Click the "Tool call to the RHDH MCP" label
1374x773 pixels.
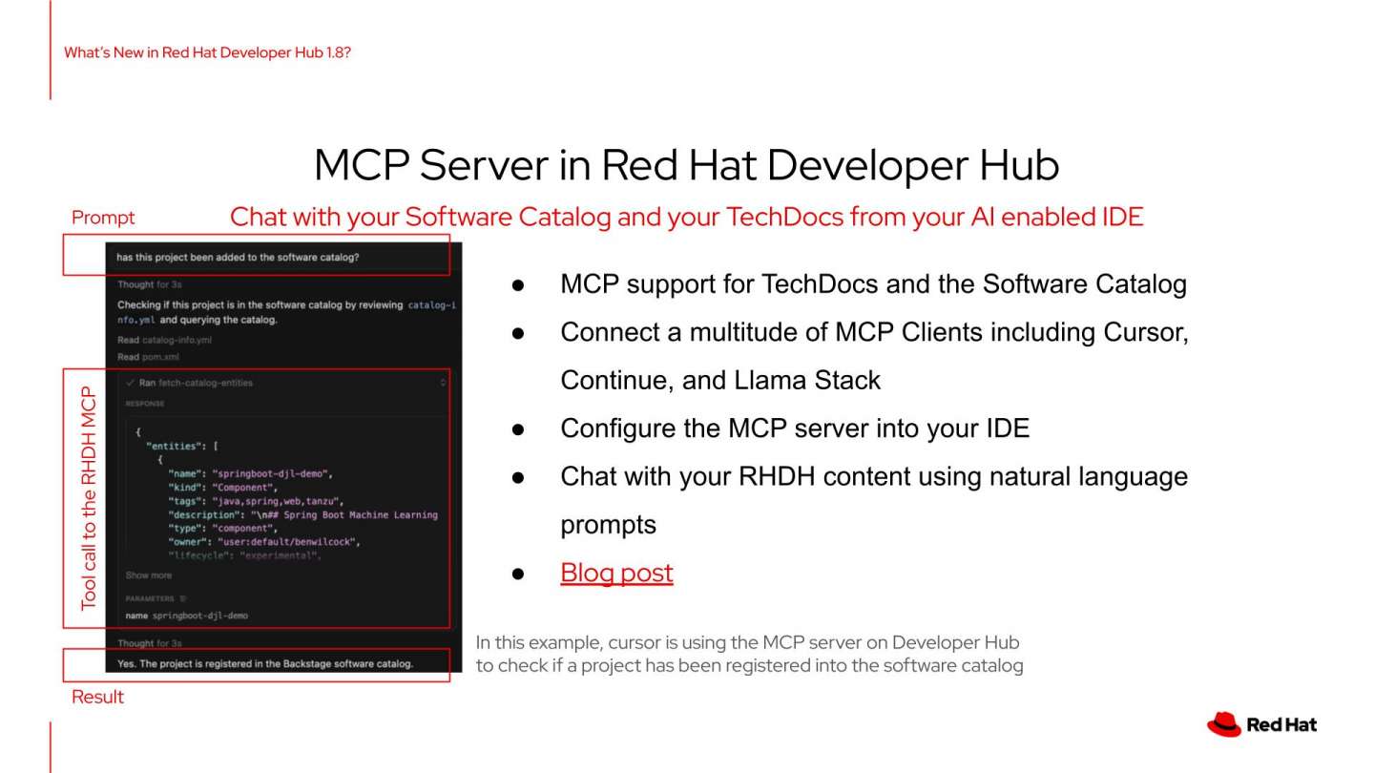point(87,497)
